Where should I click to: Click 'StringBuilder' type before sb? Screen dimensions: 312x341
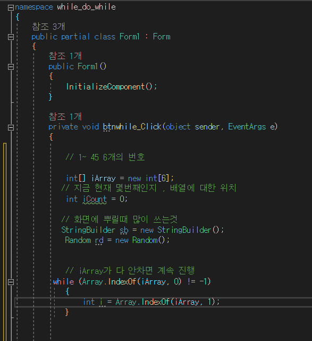[x=88, y=230]
